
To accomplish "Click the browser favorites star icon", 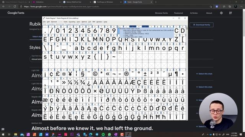I will (x=224, y=6).
